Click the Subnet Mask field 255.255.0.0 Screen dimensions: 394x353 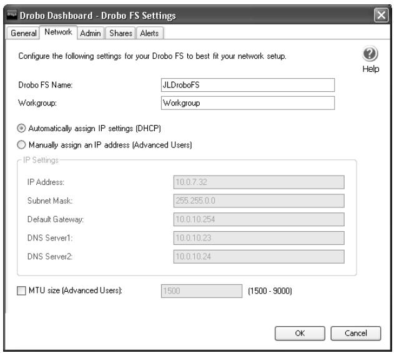[259, 201]
